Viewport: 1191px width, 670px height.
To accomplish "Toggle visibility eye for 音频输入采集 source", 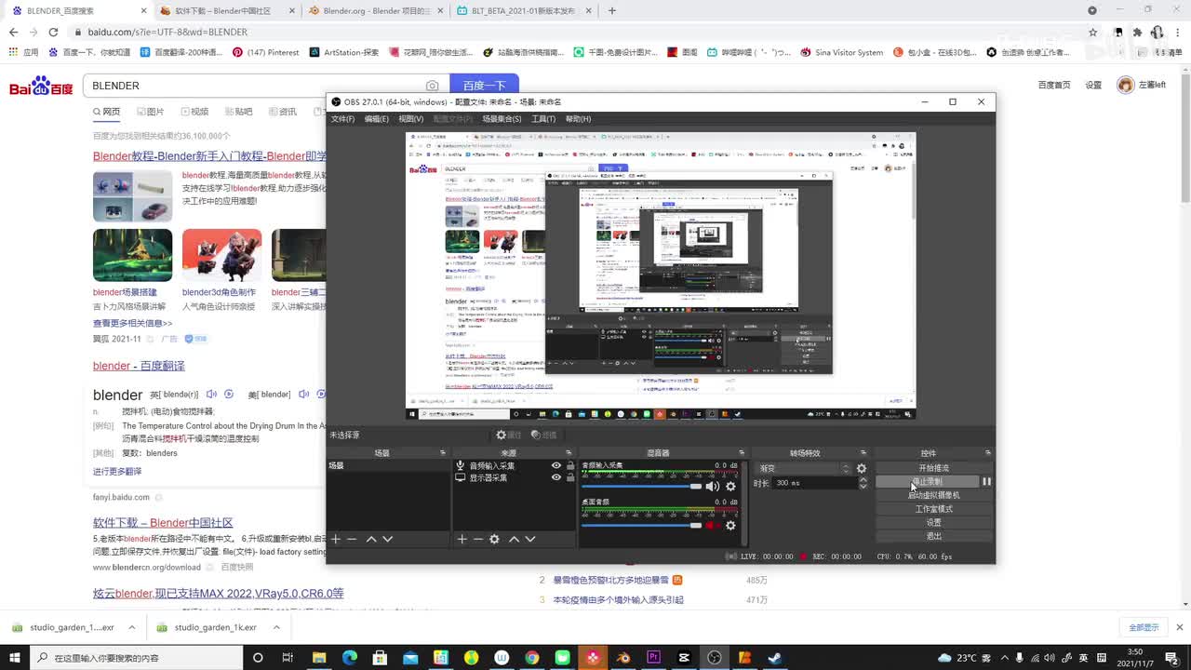I will (556, 465).
